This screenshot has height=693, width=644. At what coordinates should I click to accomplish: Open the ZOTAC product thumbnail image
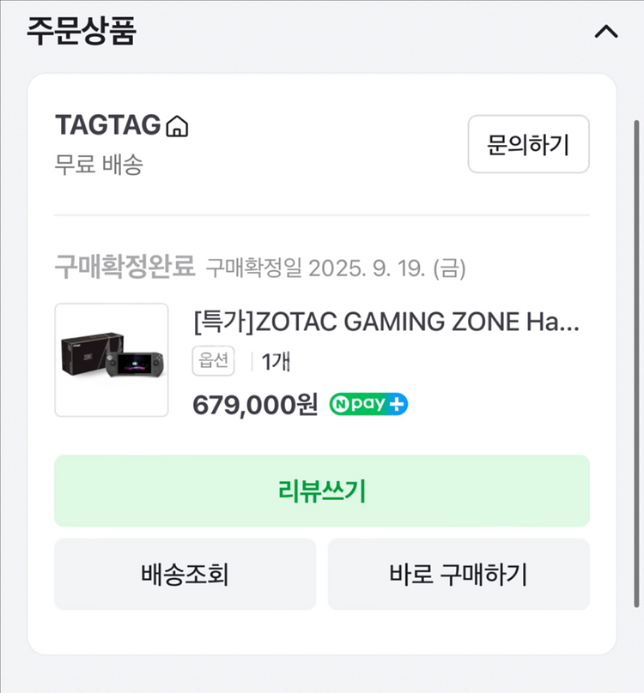point(112,360)
